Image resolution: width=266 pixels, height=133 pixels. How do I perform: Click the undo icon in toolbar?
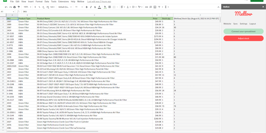tap(6, 7)
